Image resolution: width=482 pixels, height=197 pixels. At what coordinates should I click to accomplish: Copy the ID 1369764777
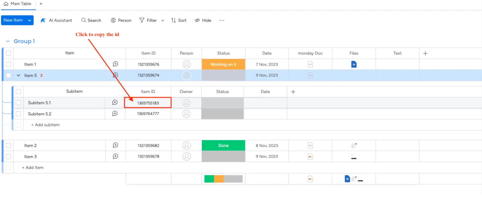[x=148, y=114]
